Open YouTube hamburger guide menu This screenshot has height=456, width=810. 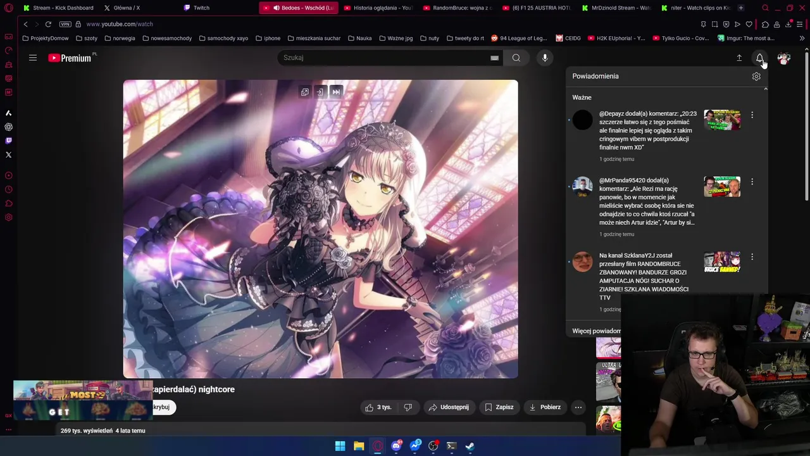(x=33, y=58)
